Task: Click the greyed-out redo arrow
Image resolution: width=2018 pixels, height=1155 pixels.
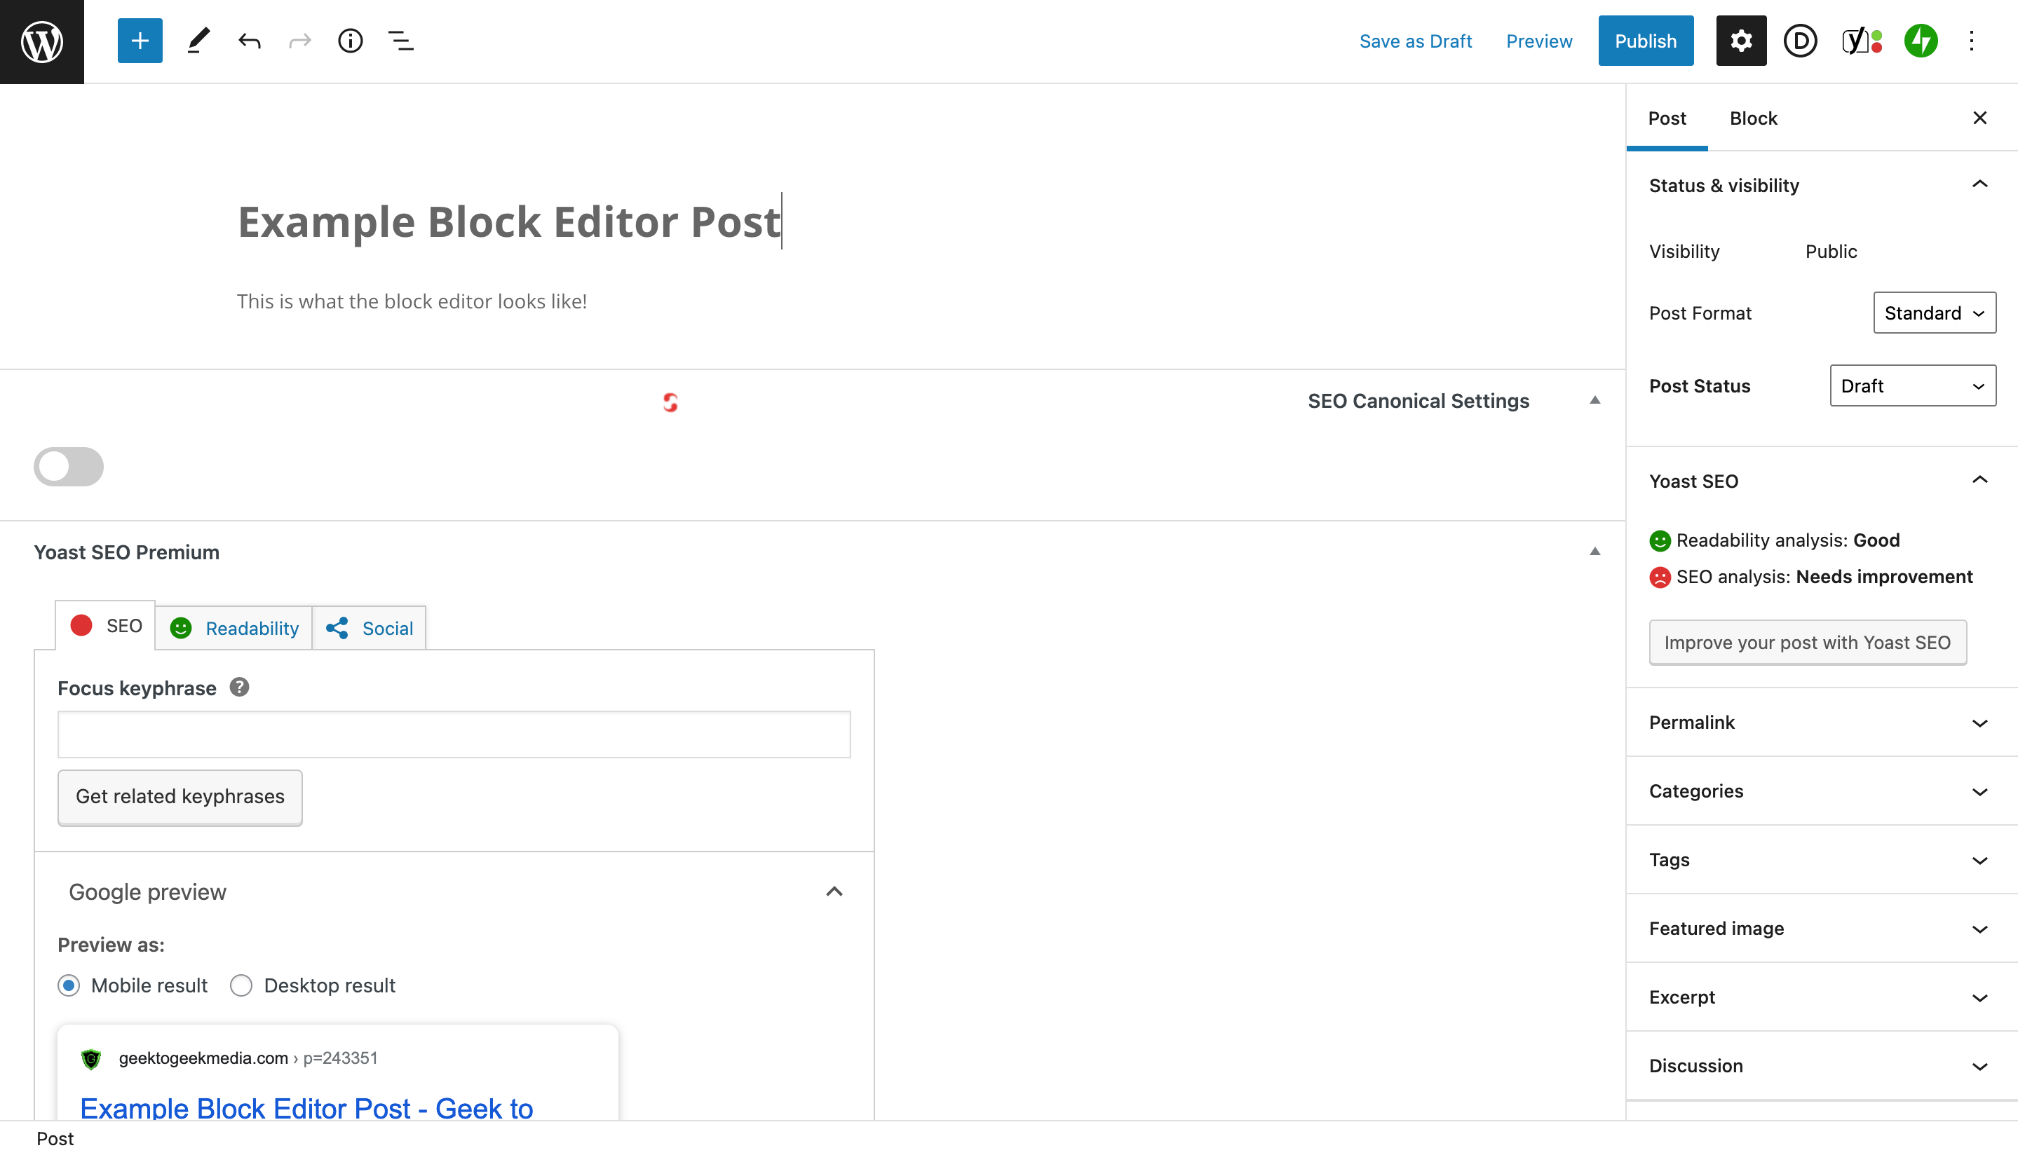Action: (x=300, y=41)
